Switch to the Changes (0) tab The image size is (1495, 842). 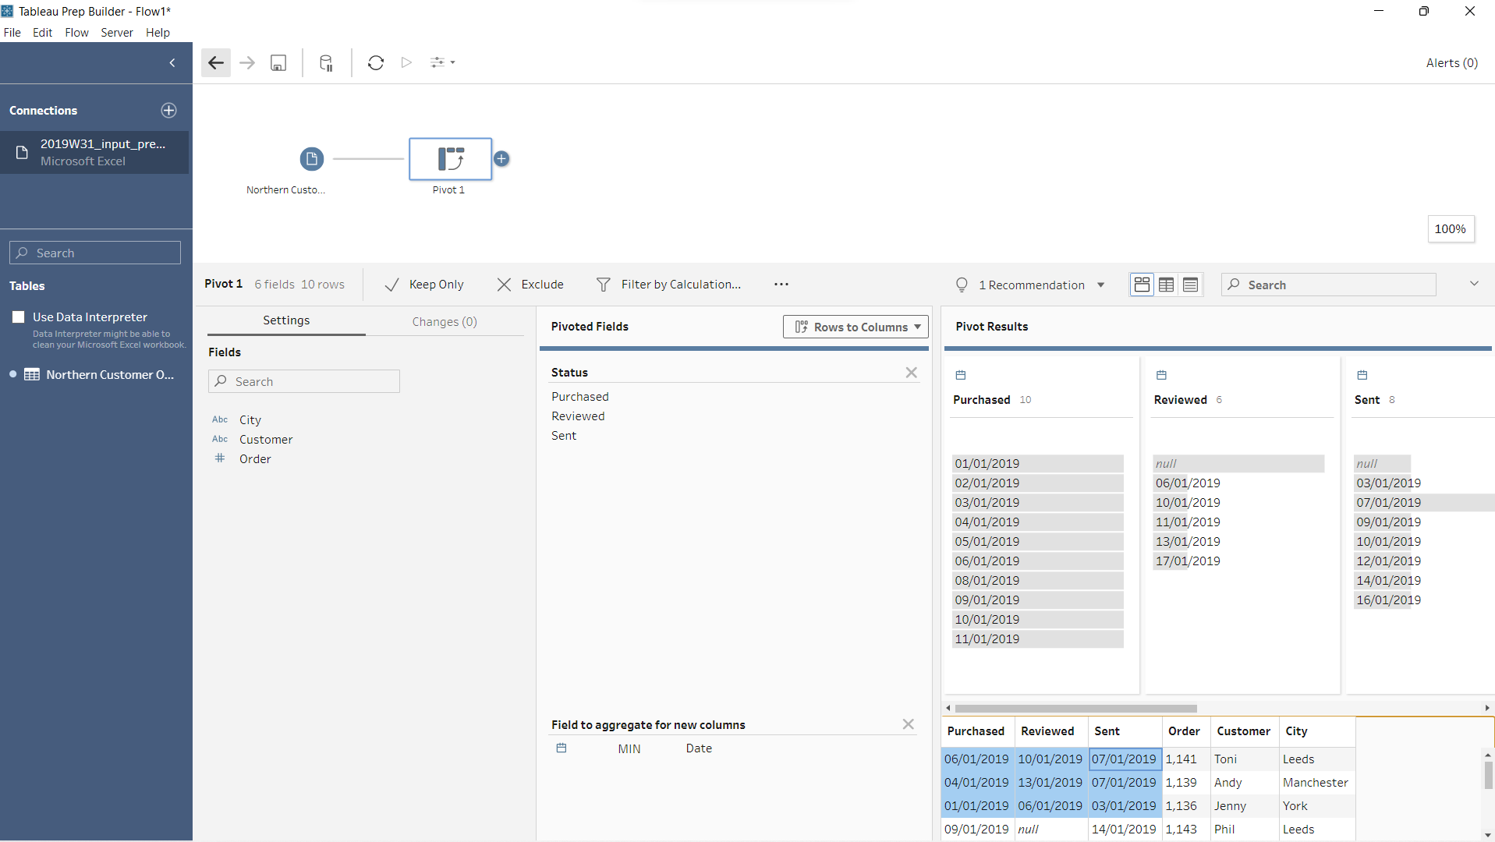[445, 322]
